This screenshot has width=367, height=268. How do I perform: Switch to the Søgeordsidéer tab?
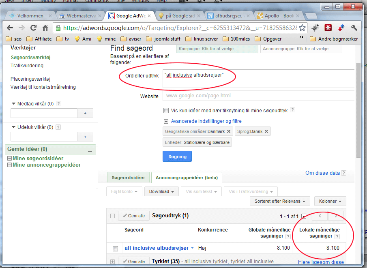[x=128, y=178]
